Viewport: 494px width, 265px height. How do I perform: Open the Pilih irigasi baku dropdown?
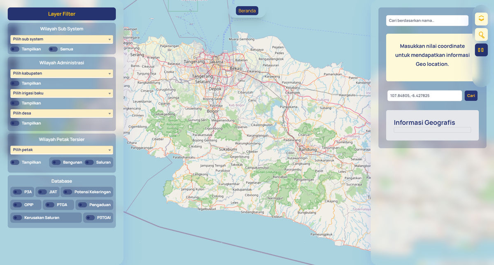pos(62,93)
